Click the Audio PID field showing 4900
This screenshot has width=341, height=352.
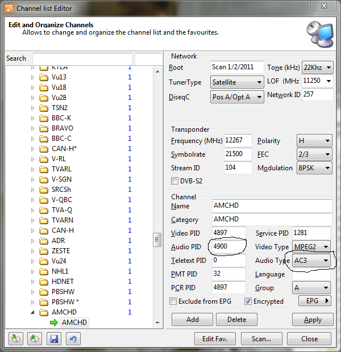tap(227, 246)
